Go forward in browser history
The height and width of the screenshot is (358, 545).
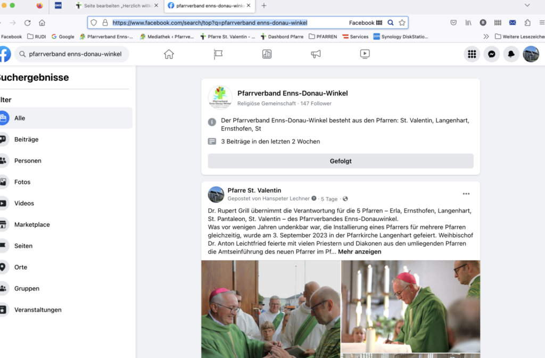click(13, 23)
